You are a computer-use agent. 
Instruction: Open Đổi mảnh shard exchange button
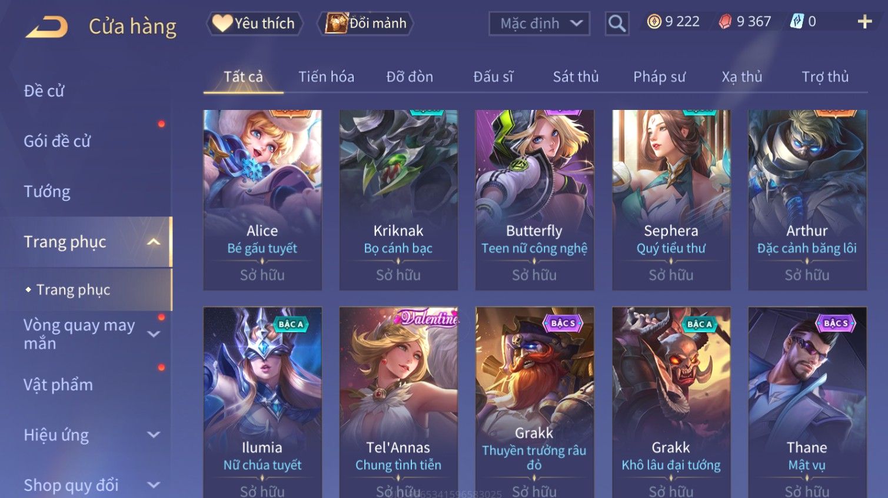[365, 24]
